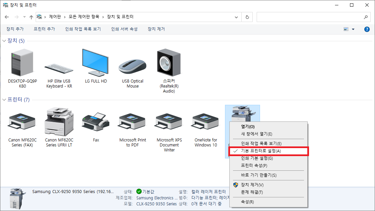Select the USB Optical Mouse device
This screenshot has width=375, height=211.
[x=132, y=67]
